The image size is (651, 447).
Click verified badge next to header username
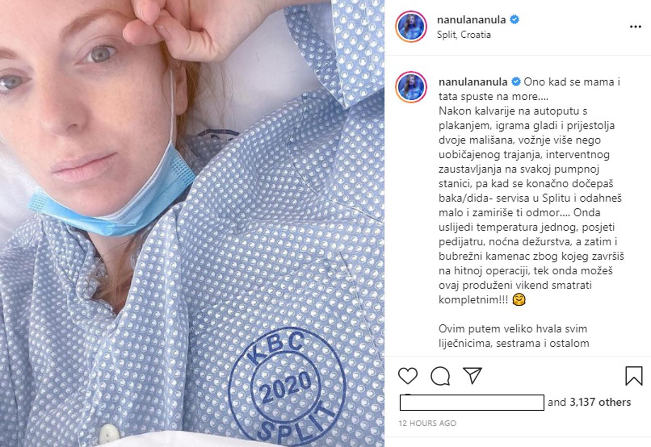[514, 19]
